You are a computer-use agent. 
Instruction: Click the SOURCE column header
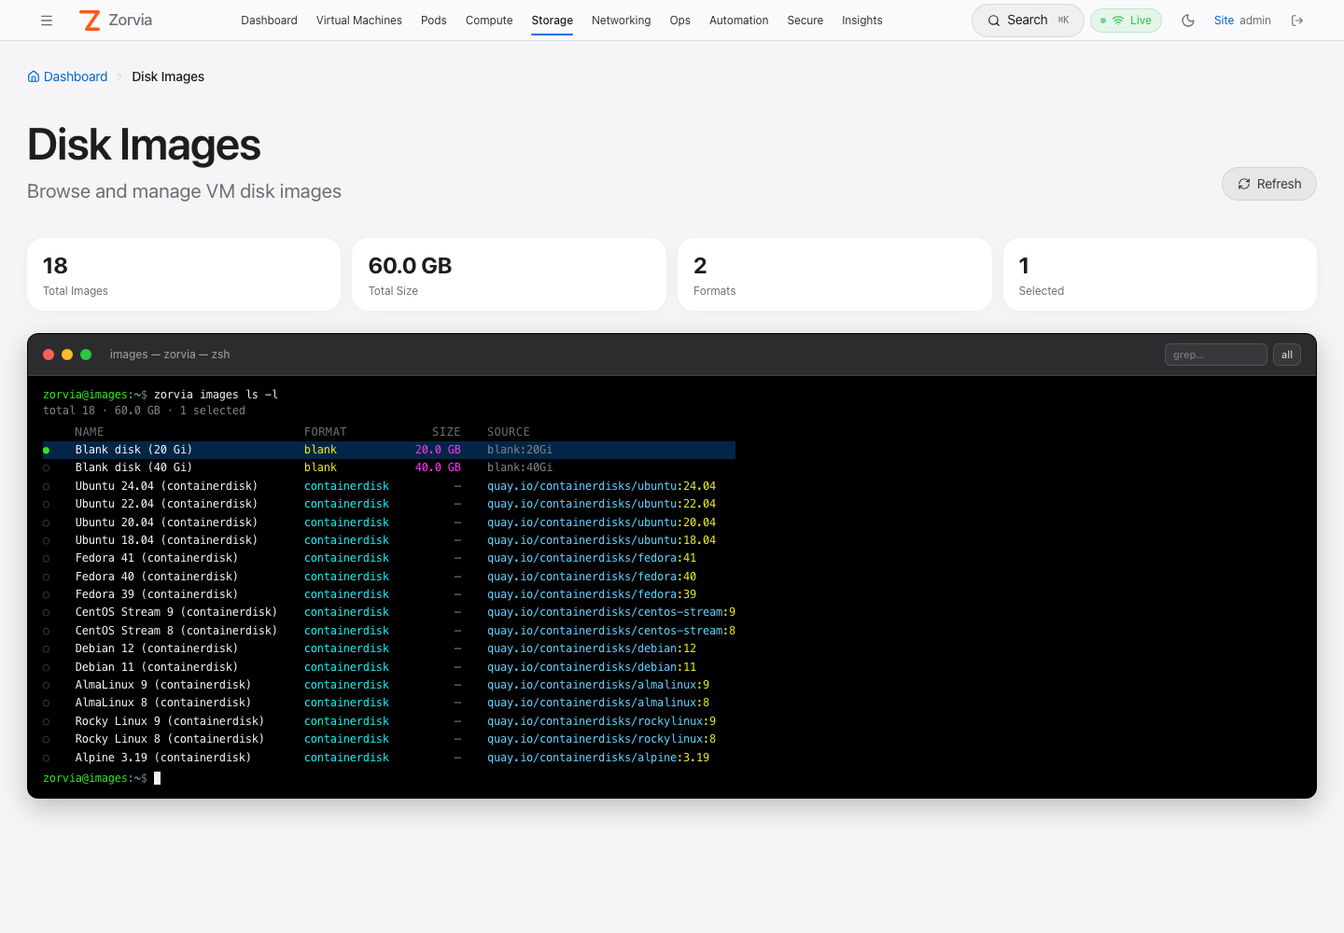pyautogui.click(x=509, y=432)
